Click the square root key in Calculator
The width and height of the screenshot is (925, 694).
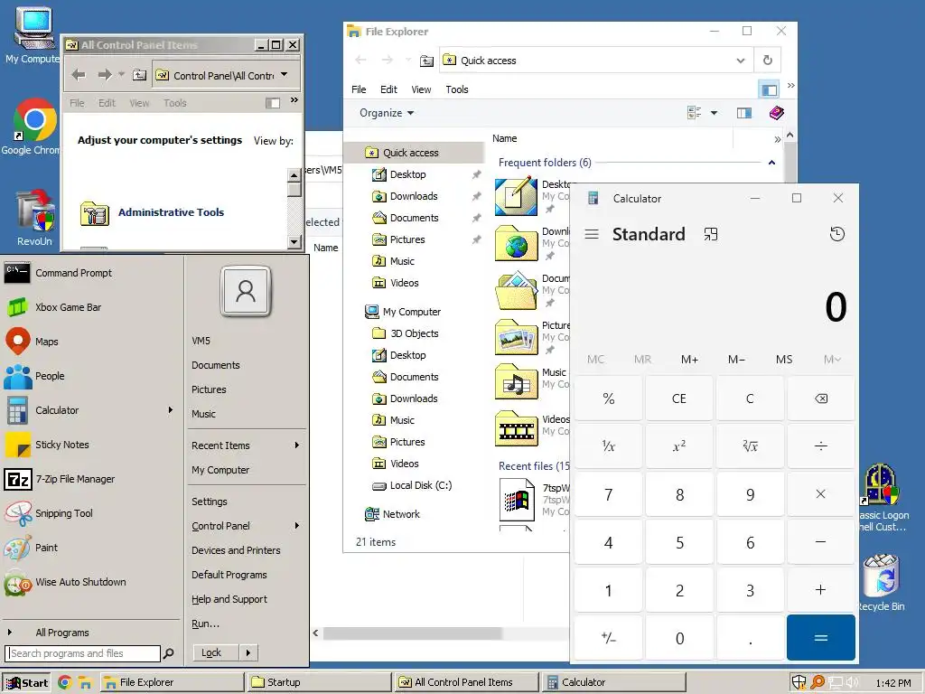tap(750, 446)
